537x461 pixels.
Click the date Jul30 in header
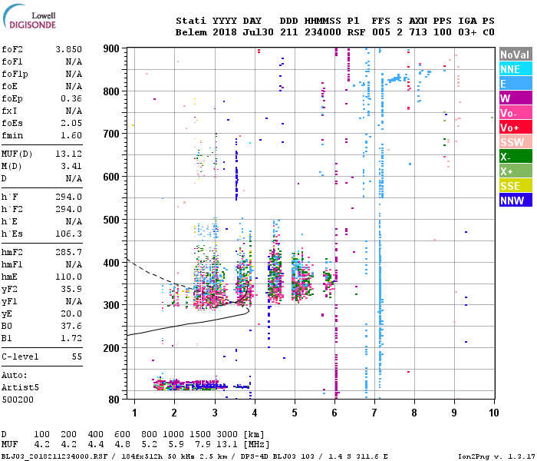coord(259,32)
